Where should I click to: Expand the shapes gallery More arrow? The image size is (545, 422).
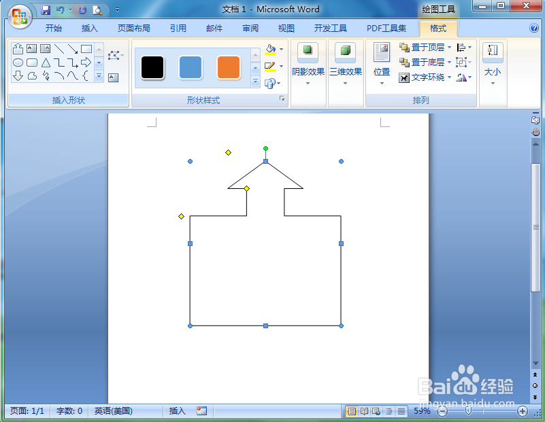coord(99,75)
